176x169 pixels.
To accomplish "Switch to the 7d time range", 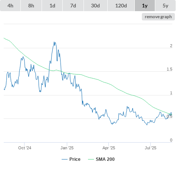I will click(73, 6).
